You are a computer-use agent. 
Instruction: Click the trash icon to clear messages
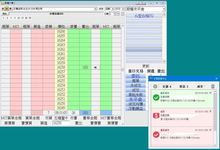tap(213, 86)
